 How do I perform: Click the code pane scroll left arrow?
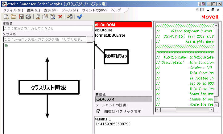click(x=158, y=110)
